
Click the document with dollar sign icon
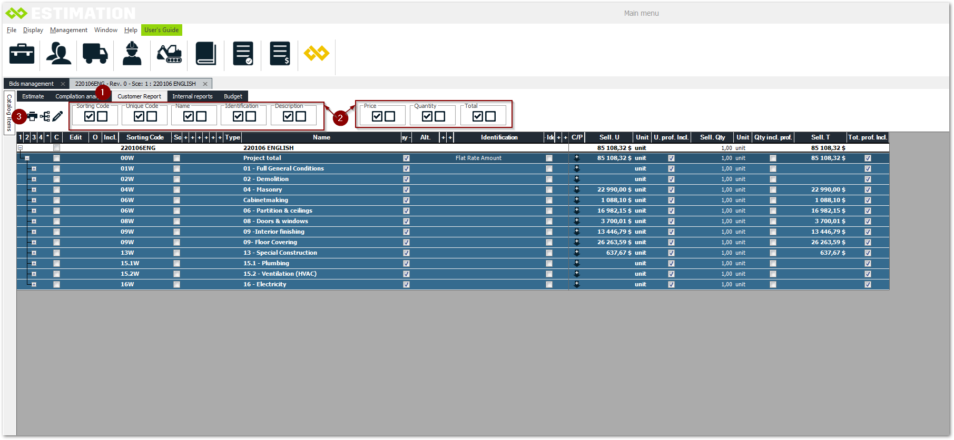click(x=280, y=54)
